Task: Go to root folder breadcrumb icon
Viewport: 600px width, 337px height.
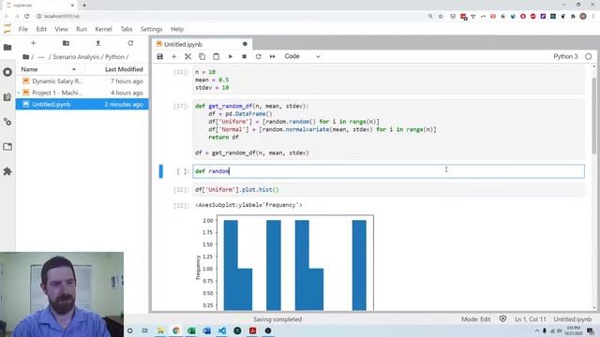Action: pyautogui.click(x=25, y=57)
